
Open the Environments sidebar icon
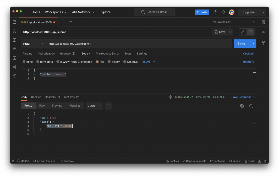click(x=15, y=40)
